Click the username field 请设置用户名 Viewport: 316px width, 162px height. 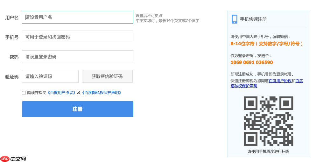tap(78, 17)
